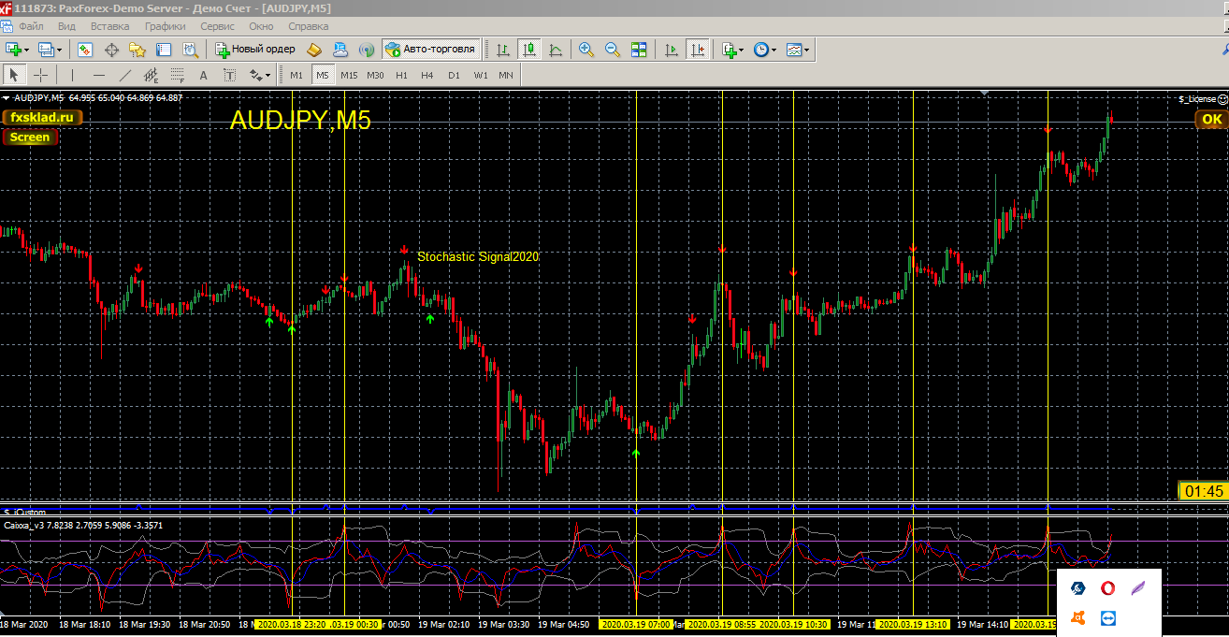The width and height of the screenshot is (1229, 637).
Task: Switch chart to candlesticks mode
Action: [529, 50]
